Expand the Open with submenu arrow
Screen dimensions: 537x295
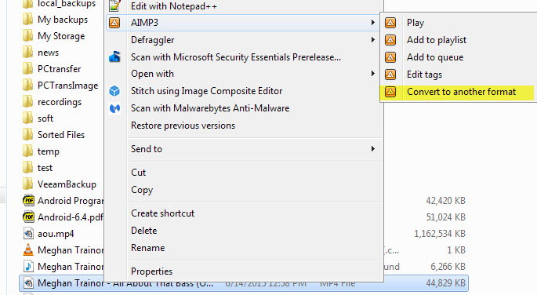point(372,74)
